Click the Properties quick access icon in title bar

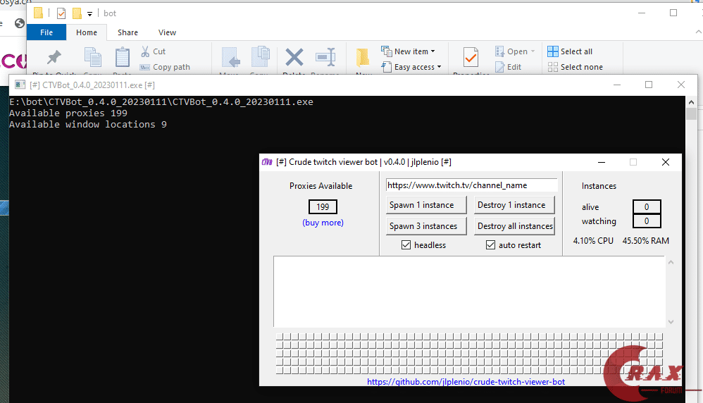coord(61,13)
